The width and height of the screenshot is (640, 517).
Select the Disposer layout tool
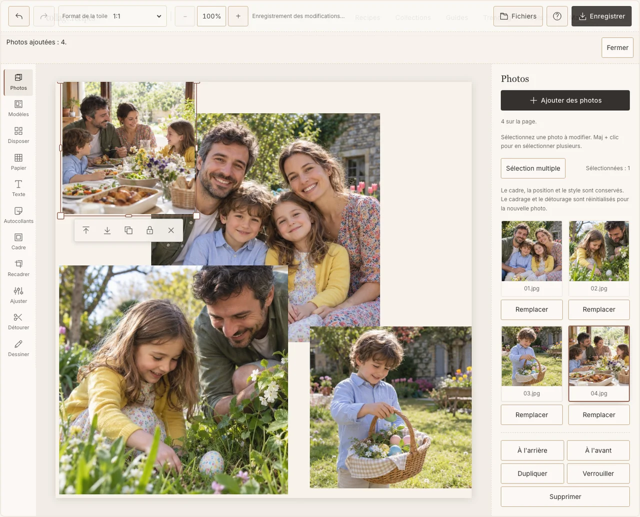coord(18,135)
